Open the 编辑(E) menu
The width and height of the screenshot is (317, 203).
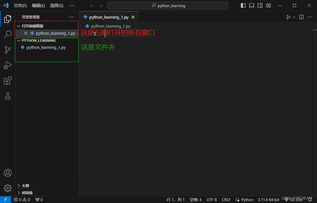38,6
